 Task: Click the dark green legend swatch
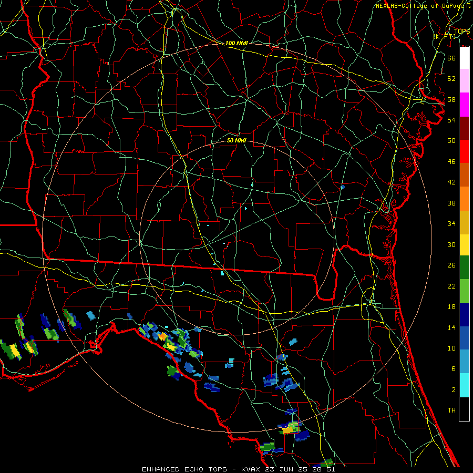[464, 268]
